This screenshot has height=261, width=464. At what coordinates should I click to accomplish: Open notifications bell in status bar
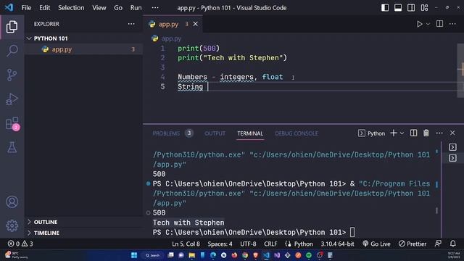pos(452,244)
